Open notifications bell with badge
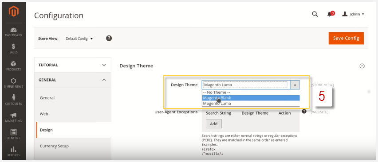The width and height of the screenshot is (378, 162). (330, 14)
